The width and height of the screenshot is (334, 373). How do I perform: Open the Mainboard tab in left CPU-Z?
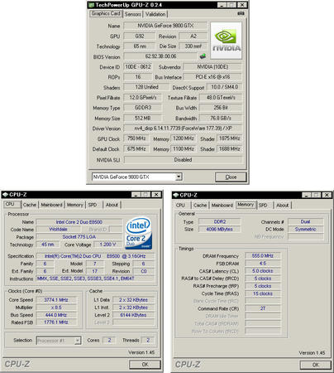[x=51, y=205]
